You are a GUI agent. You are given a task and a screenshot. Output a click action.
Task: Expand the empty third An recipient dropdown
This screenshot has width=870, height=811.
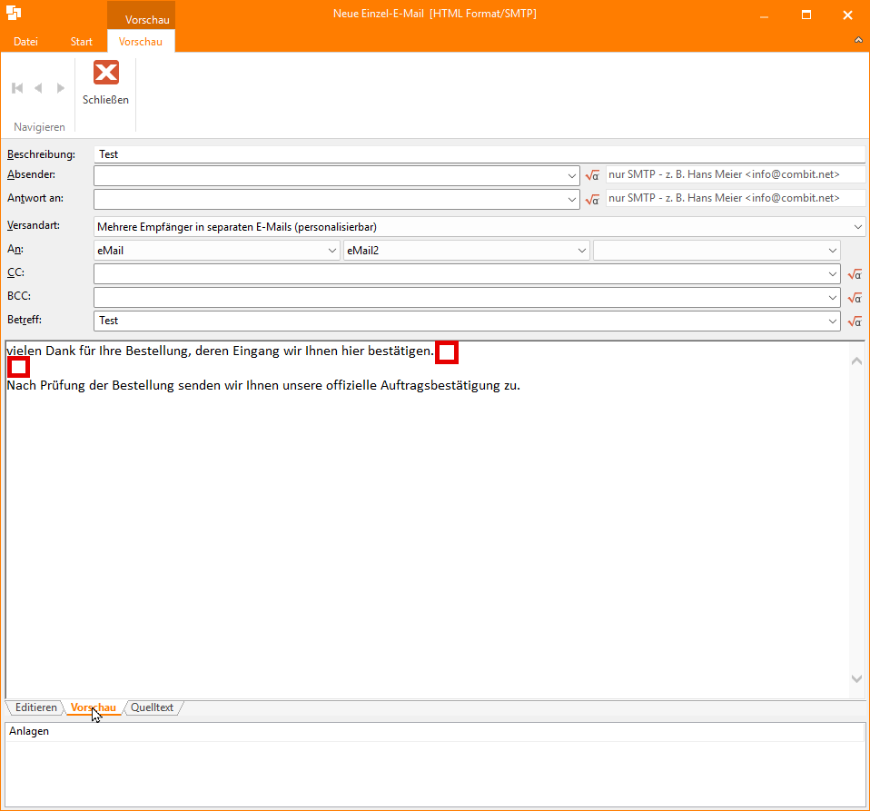[x=832, y=251]
